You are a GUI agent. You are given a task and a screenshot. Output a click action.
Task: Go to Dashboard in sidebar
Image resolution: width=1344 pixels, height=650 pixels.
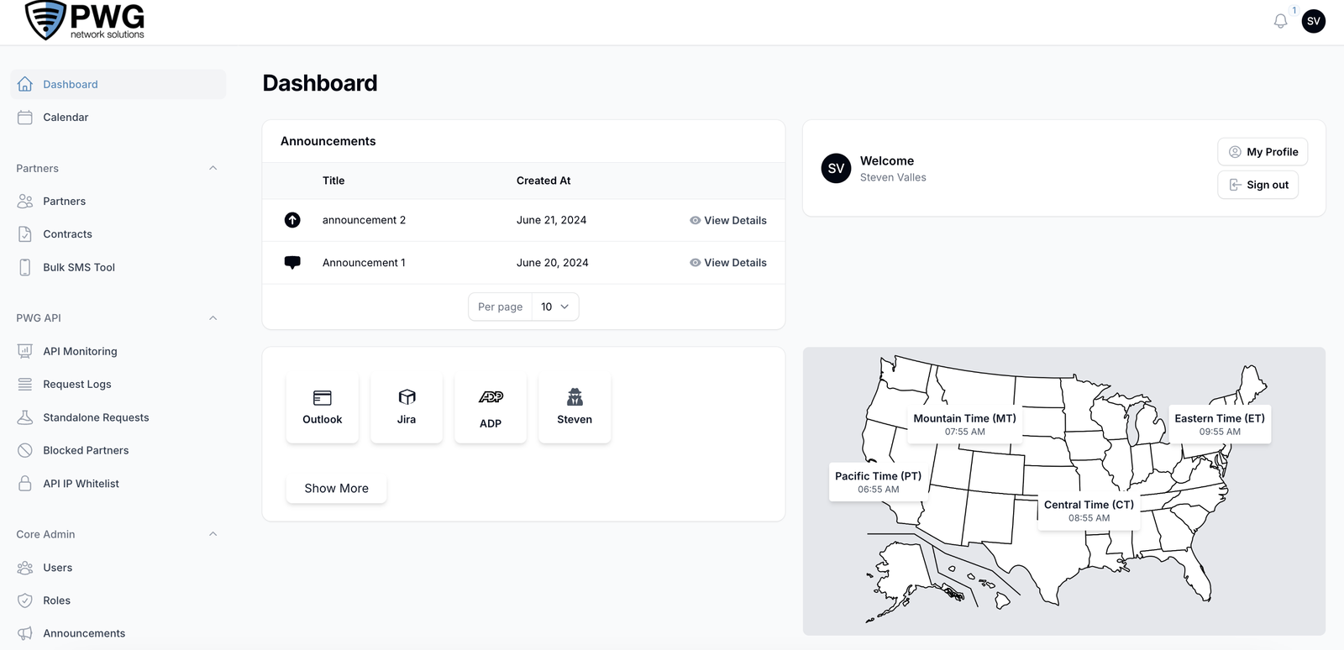click(118, 84)
